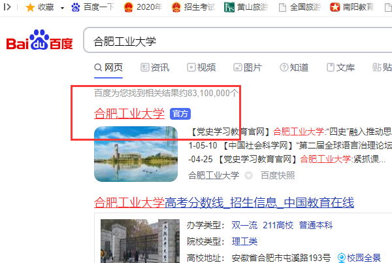392x263 pixels.
Task: Switch to the 图片 tab
Action: click(248, 67)
